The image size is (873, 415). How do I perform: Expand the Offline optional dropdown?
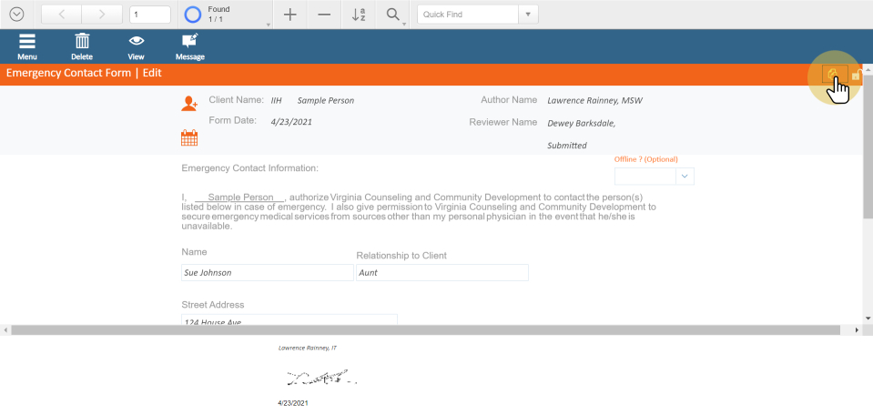coord(685,177)
